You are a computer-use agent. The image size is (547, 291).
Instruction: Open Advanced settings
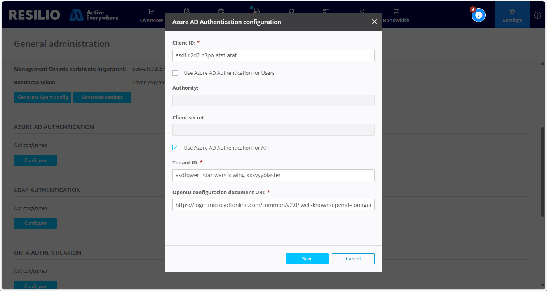[102, 97]
